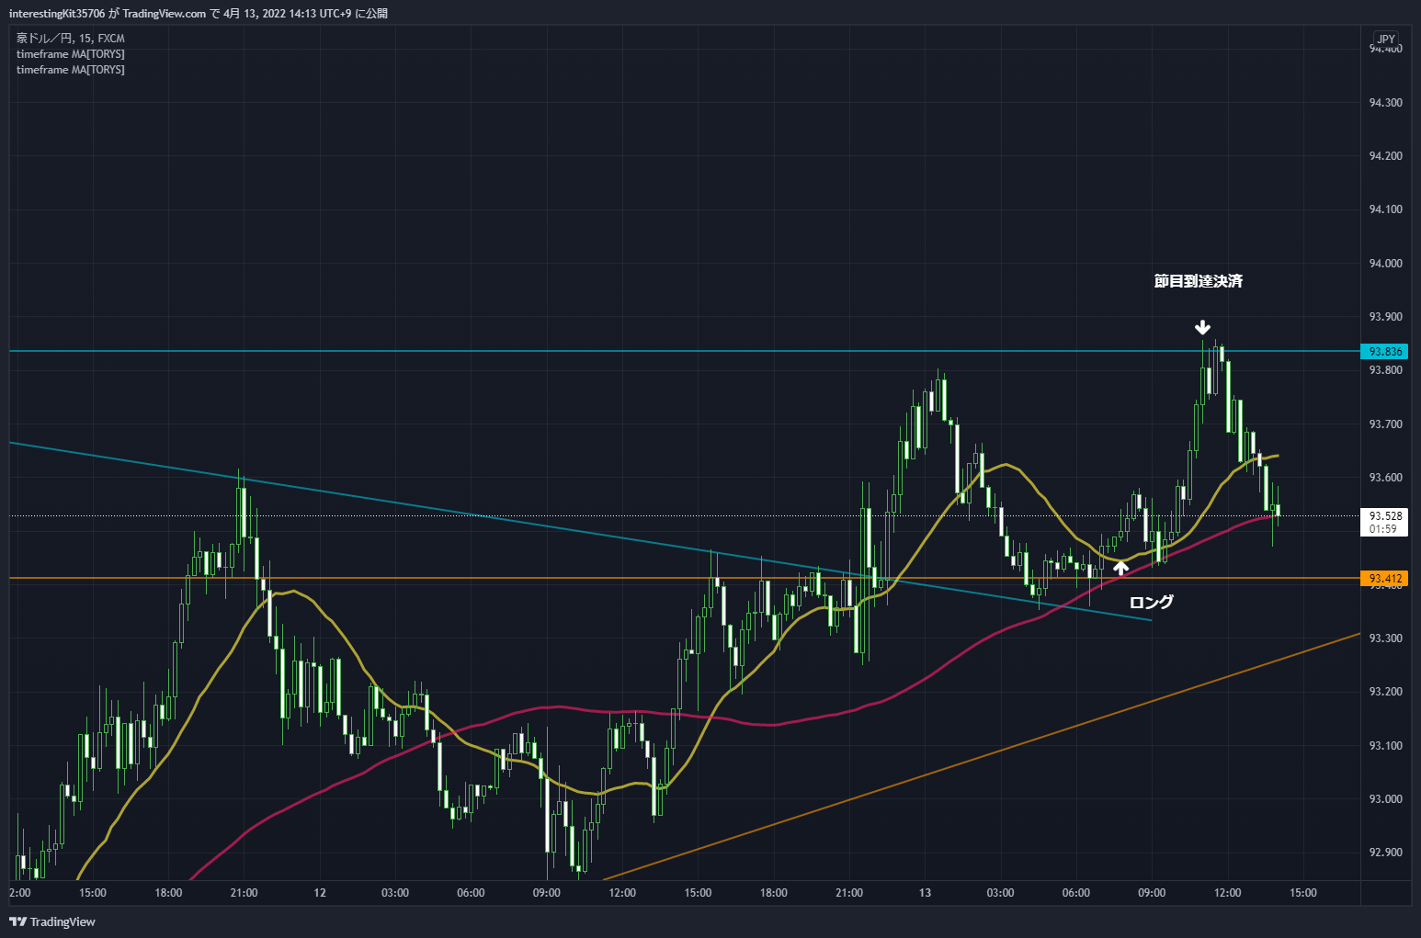This screenshot has height=938, width=1421.
Task: Click the first 06:00 time axis label
Action: tap(471, 893)
